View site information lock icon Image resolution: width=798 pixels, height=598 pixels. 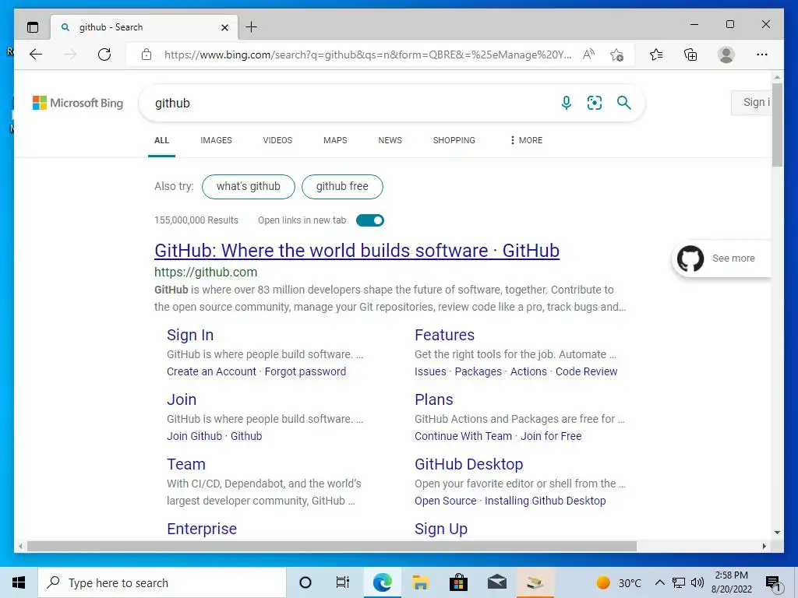(147, 55)
